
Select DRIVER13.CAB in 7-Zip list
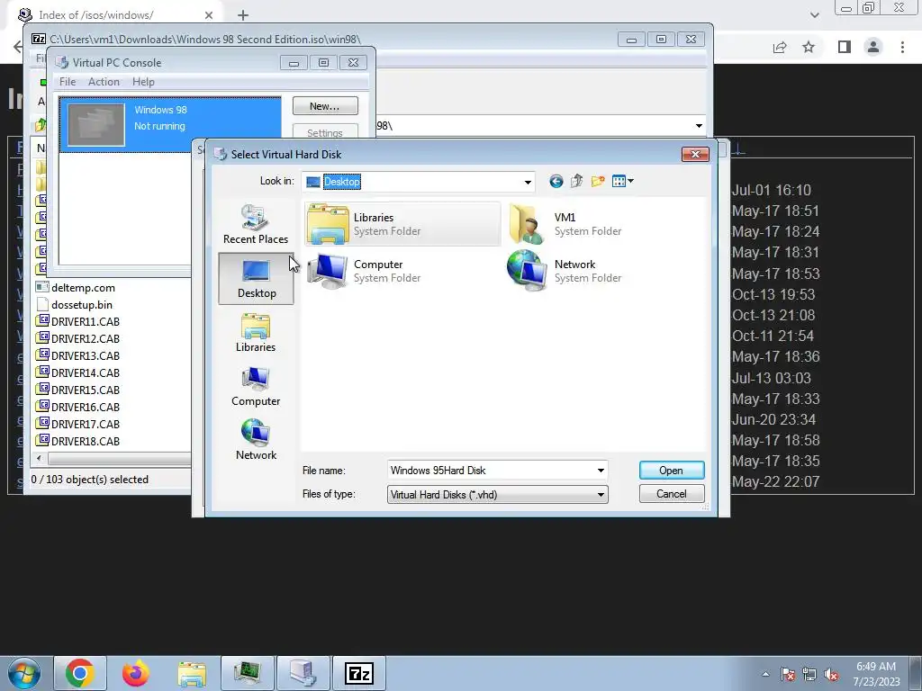(86, 355)
